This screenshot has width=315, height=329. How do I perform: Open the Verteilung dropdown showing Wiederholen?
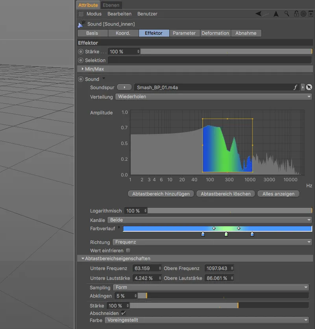[214, 97]
